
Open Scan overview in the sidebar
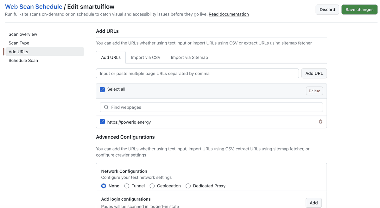click(45, 34)
